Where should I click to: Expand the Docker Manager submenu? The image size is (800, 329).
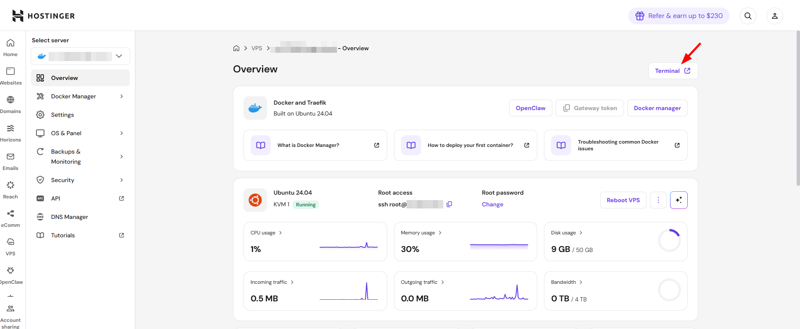[122, 96]
